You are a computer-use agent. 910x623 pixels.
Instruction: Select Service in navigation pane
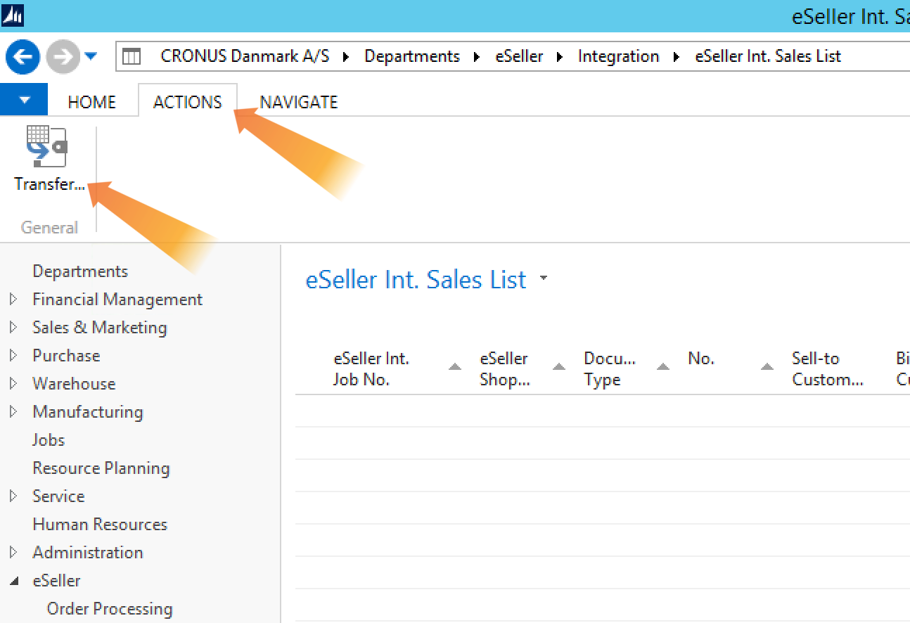(x=58, y=496)
